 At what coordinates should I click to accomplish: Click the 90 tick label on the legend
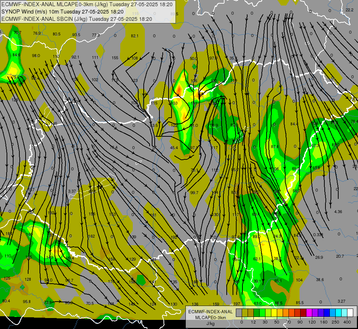[x=300, y=322]
